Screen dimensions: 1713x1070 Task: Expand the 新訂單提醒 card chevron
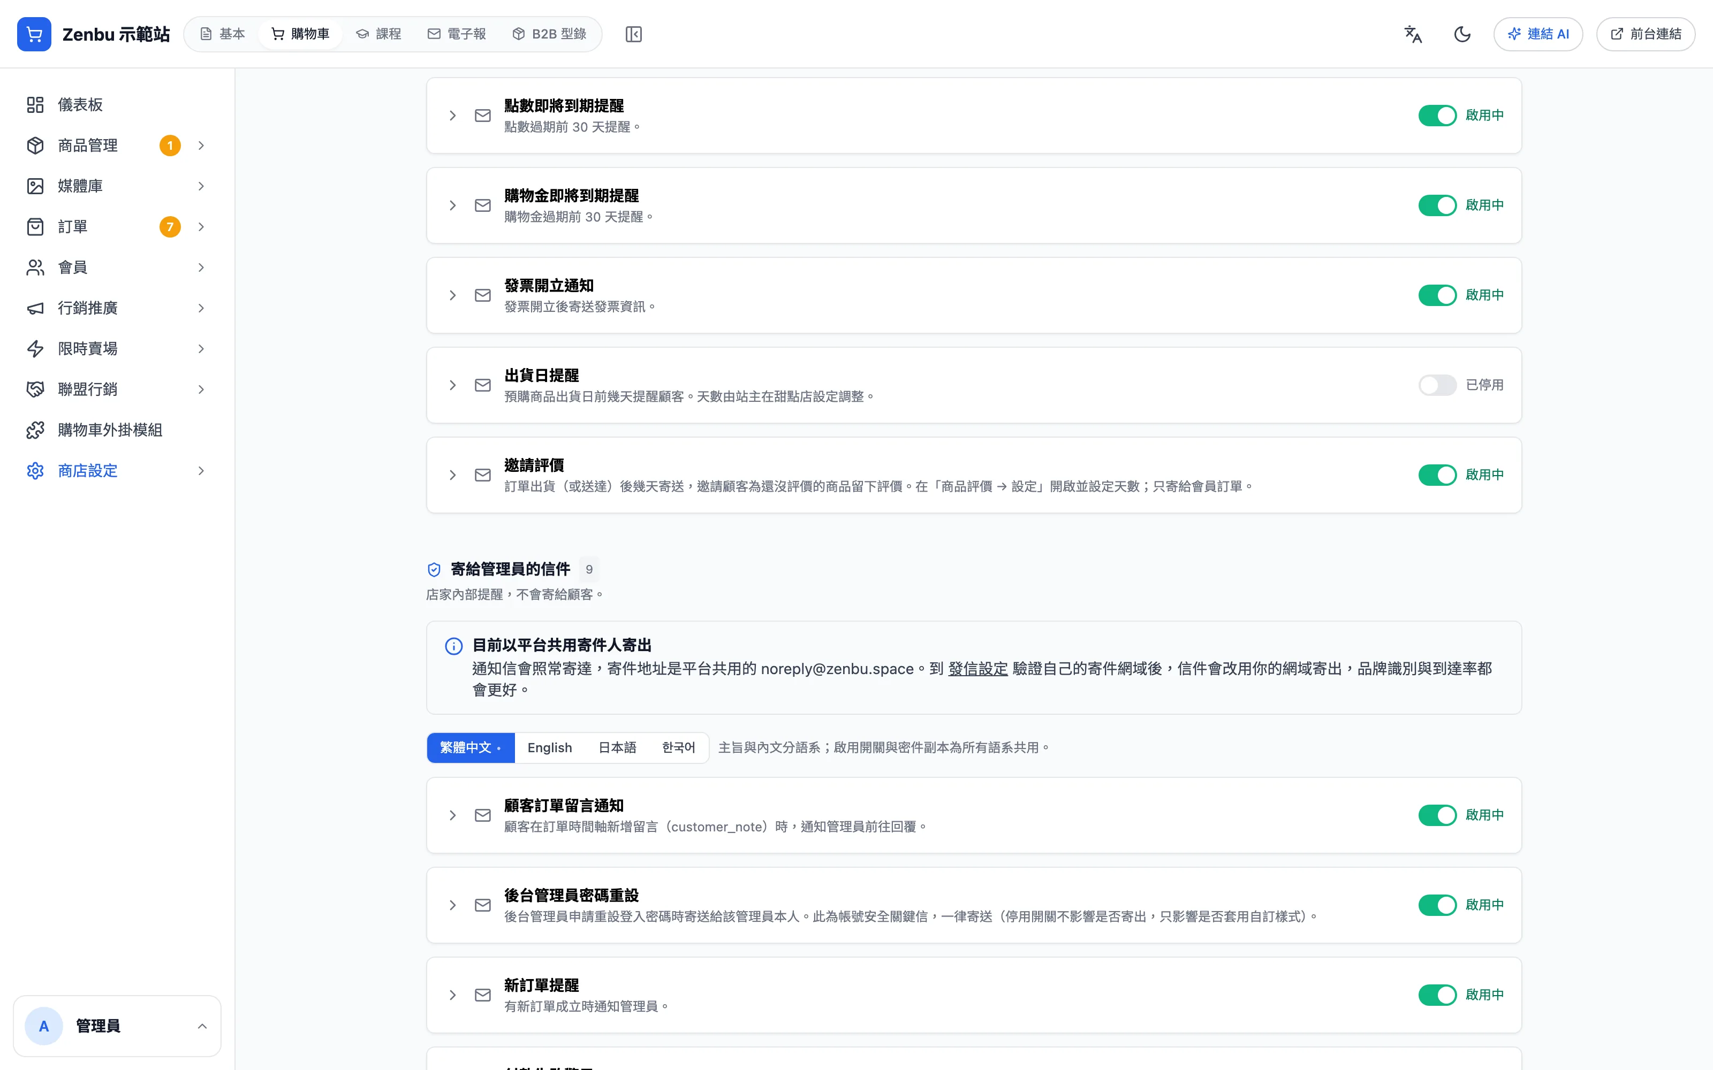(x=453, y=995)
